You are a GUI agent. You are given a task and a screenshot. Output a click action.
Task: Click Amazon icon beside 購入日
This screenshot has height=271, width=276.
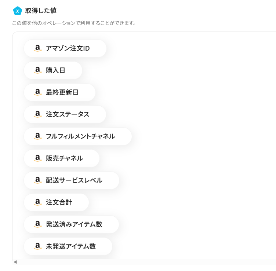(x=37, y=70)
